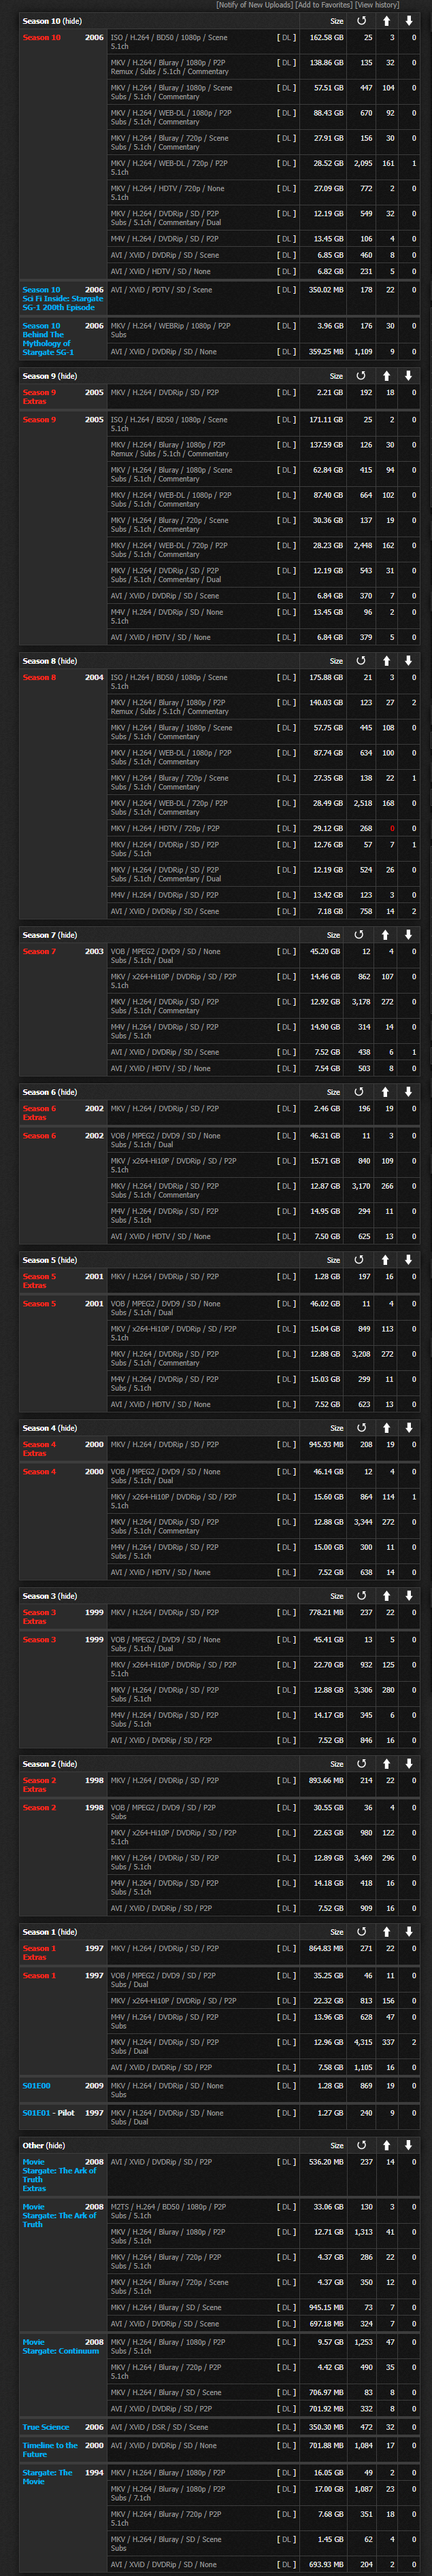Image resolution: width=432 pixels, height=2576 pixels.
Task: Collapse the Season 7 section via hide
Action: tap(67, 935)
